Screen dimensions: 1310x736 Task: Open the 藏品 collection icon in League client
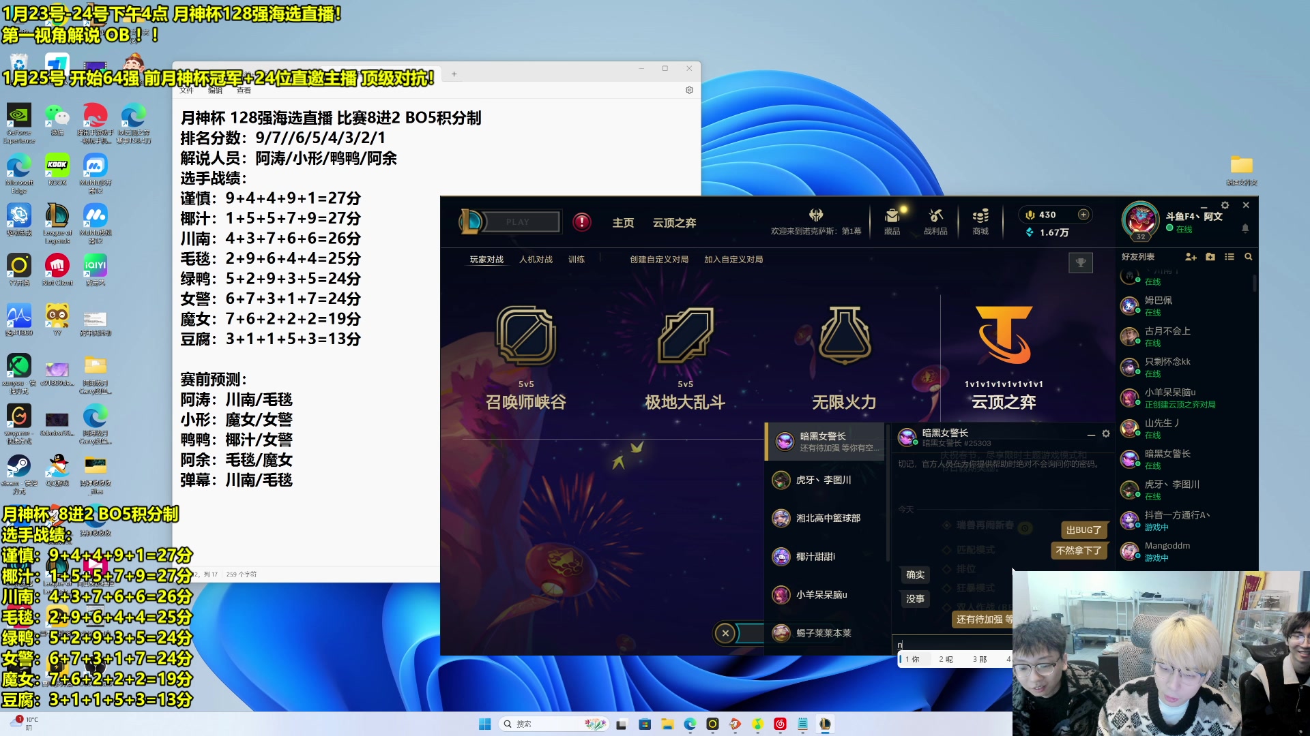click(x=892, y=221)
